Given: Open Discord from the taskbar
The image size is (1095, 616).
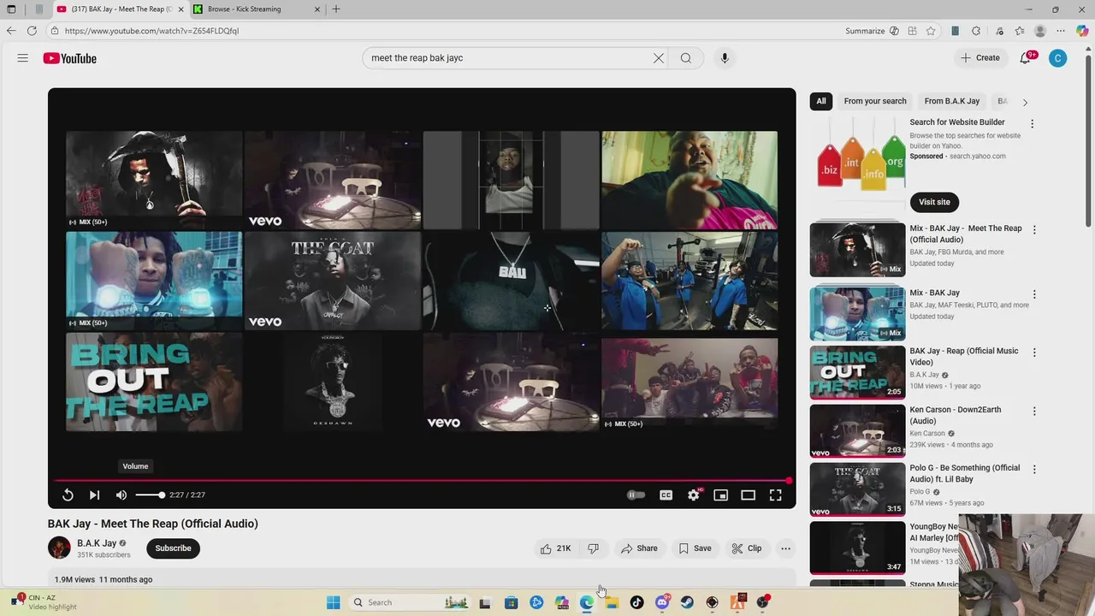Looking at the screenshot, I should pos(661,602).
